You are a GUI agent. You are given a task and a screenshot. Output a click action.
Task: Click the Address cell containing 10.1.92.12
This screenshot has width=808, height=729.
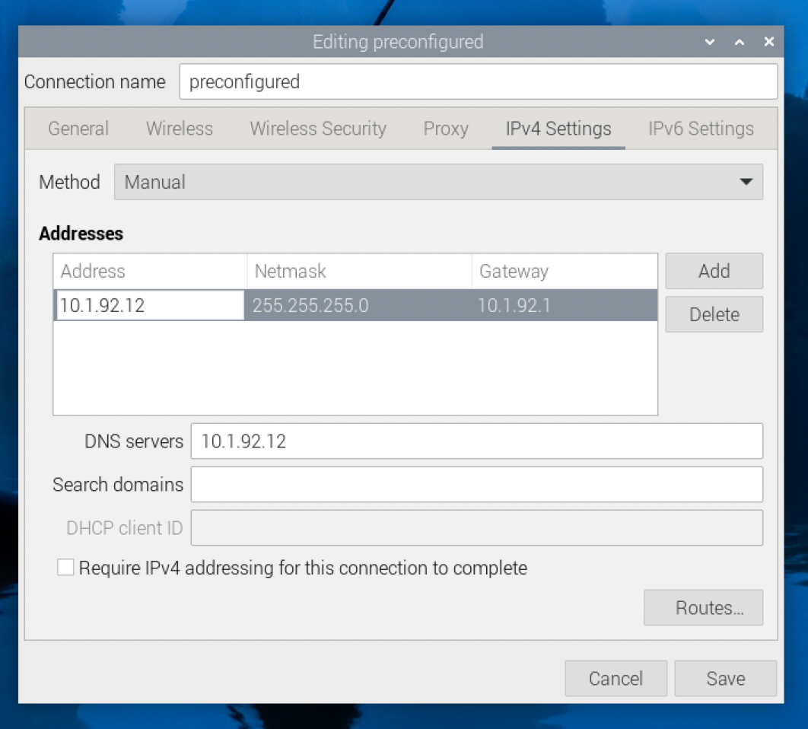click(148, 304)
